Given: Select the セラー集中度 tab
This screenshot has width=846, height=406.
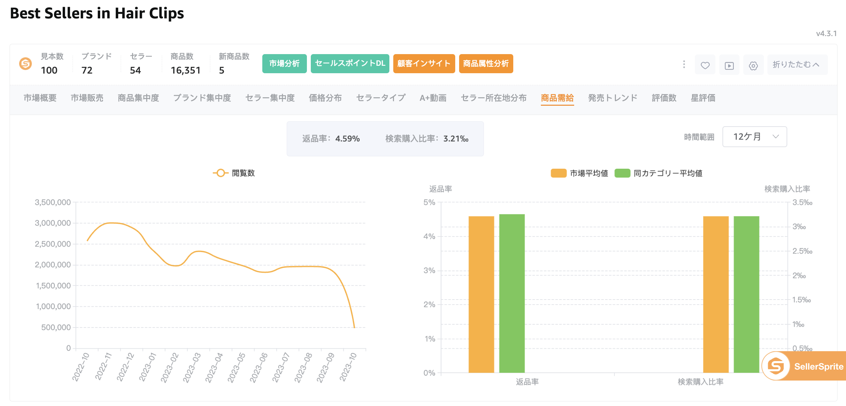Looking at the screenshot, I should [x=270, y=98].
